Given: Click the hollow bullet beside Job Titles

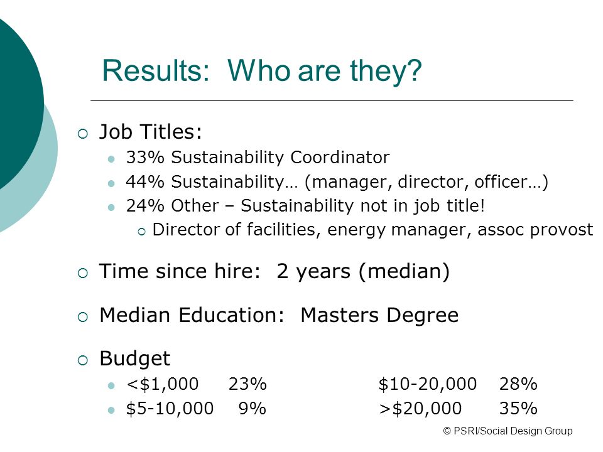Looking at the screenshot, I should pos(83,134).
